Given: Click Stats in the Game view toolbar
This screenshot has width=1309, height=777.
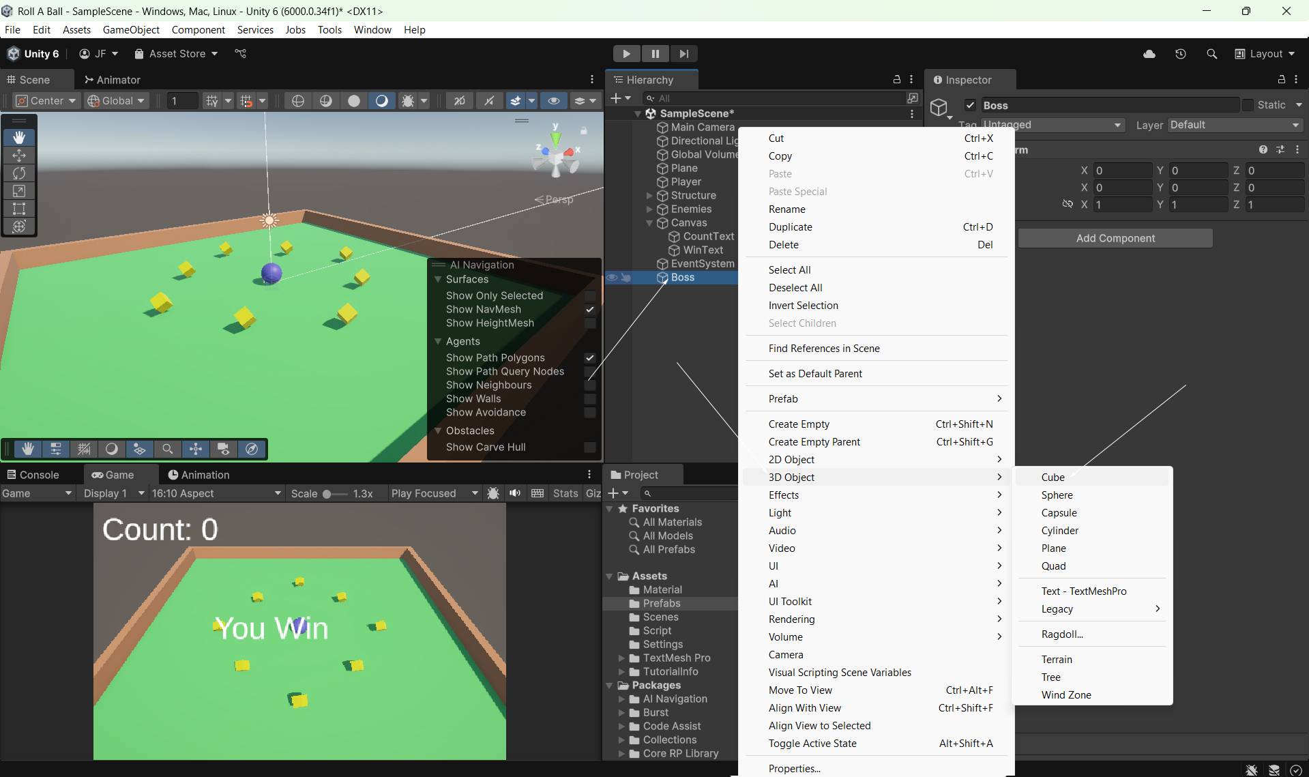Looking at the screenshot, I should click(565, 493).
